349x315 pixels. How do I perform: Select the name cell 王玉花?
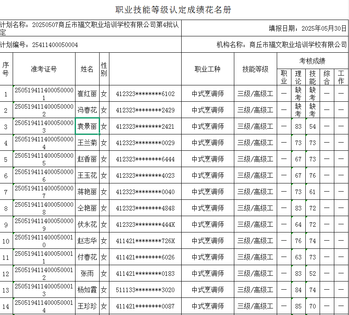coord(87,175)
